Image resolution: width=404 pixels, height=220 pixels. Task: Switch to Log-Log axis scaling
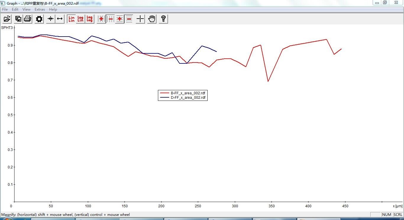click(x=90, y=19)
